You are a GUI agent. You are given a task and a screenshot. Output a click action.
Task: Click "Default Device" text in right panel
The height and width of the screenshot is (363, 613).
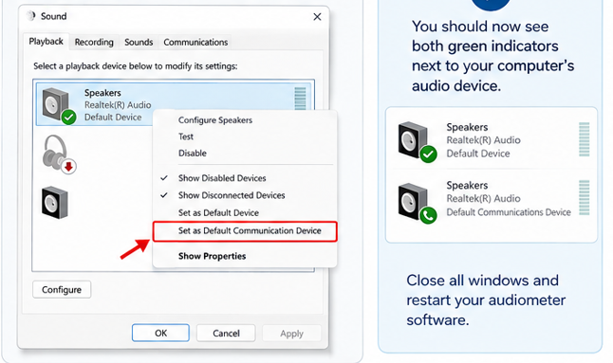[x=478, y=154]
